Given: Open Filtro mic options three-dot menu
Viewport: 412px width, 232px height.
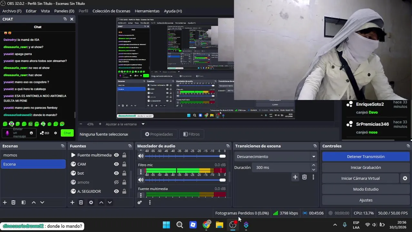Looking at the screenshot, I should click(141, 172).
